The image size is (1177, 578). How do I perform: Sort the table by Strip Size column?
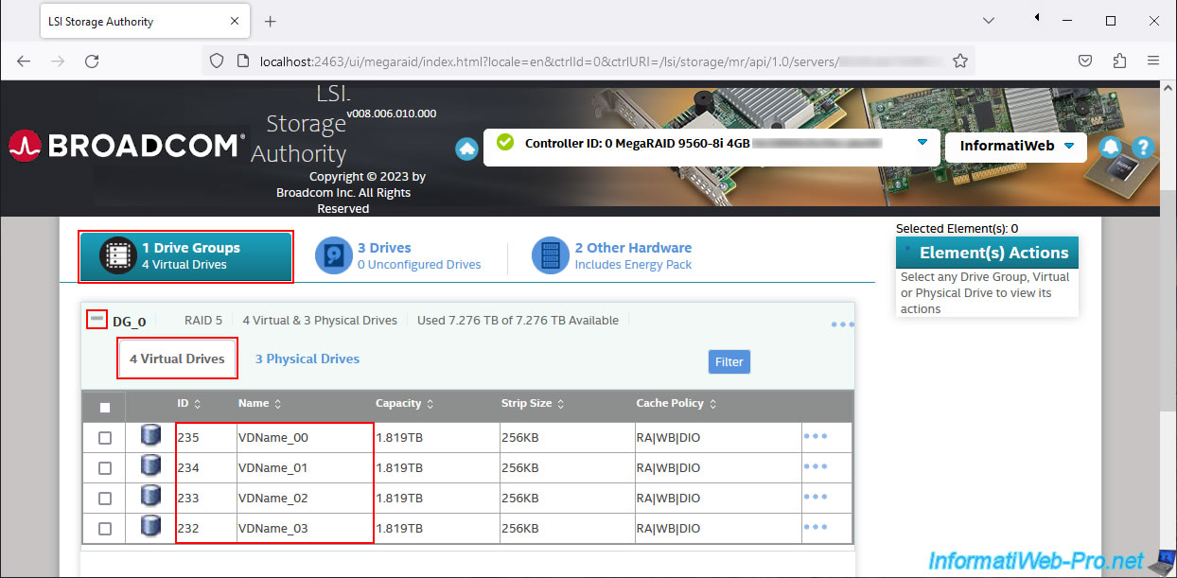tap(533, 404)
